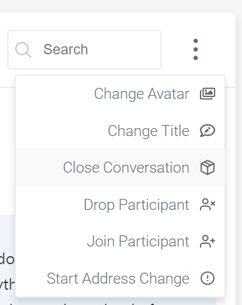
Task: Click the magnifying glass search icon
Action: point(23,49)
